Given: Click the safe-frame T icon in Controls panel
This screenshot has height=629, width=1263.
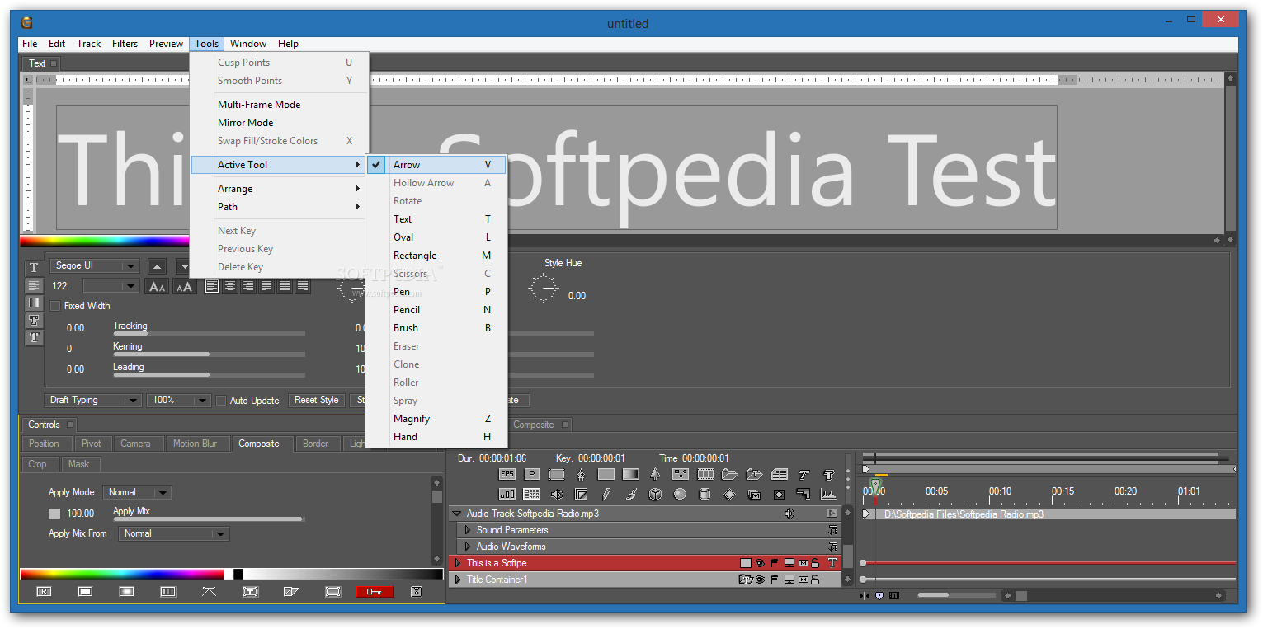Looking at the screenshot, I should [251, 592].
